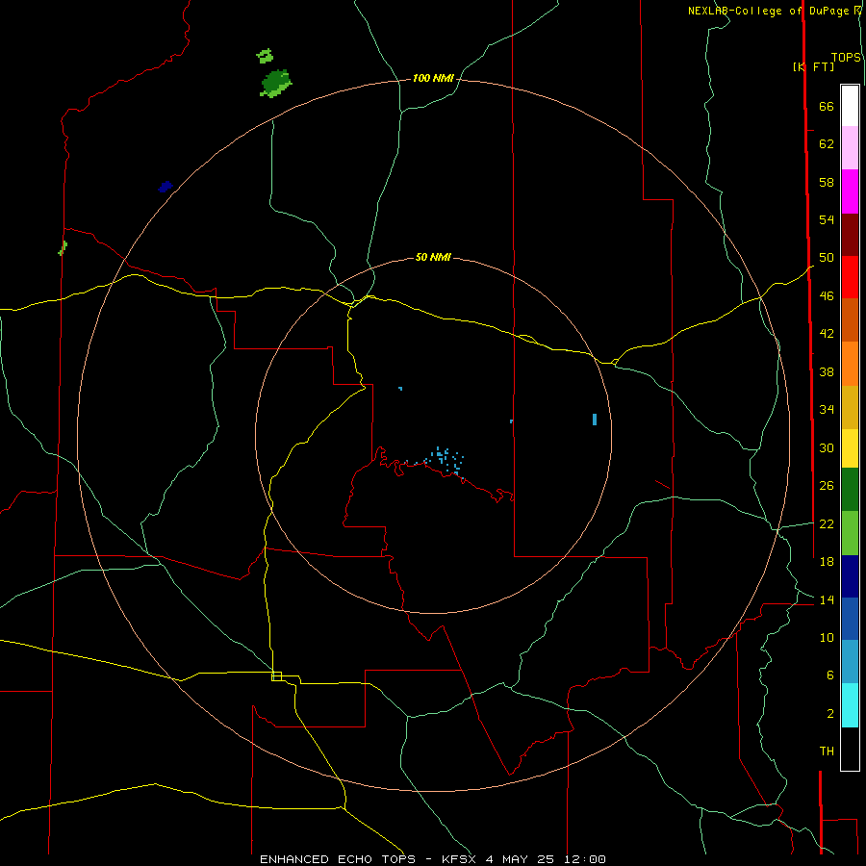Click the TOPS legend title

pos(846,58)
